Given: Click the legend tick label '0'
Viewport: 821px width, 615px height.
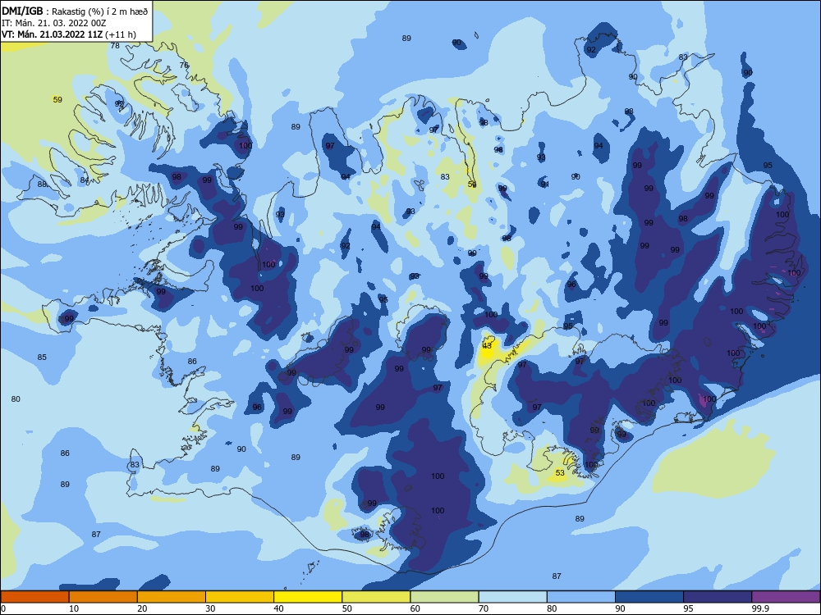Looking at the screenshot, I should coord(3,608).
